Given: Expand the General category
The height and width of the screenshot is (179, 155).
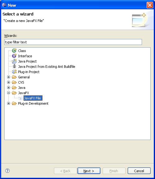Looking at the screenshot, I should coord(8,77).
